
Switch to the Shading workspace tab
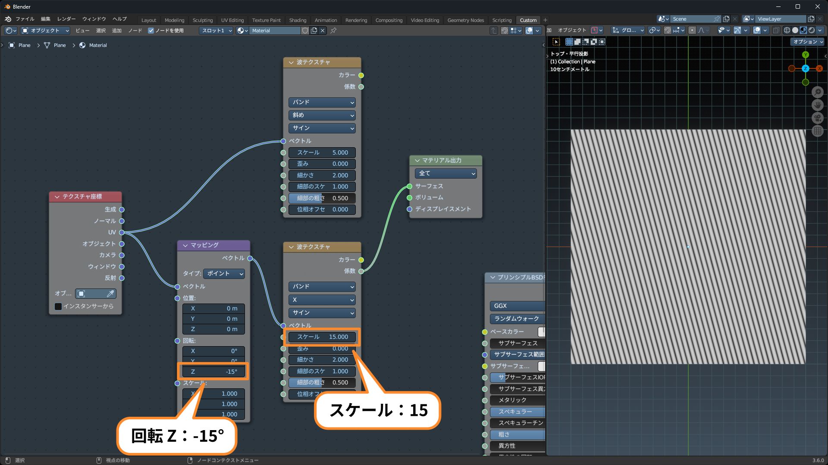point(298,20)
